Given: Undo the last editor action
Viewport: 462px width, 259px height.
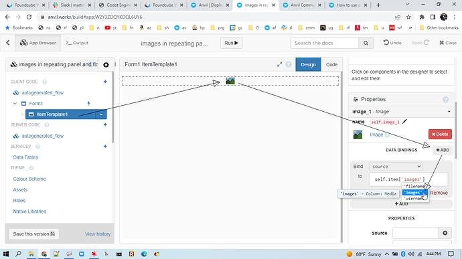Looking at the screenshot, I should [x=392, y=43].
